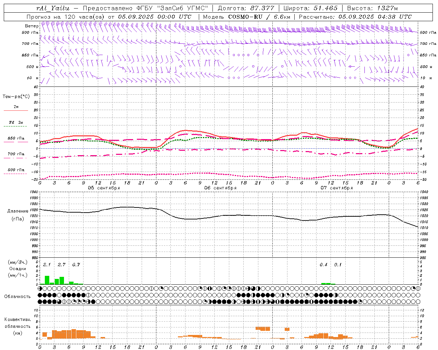This screenshot has width=438, height=350.
Task: Click the Долгота: 87.377 header field
Action: 246,8
